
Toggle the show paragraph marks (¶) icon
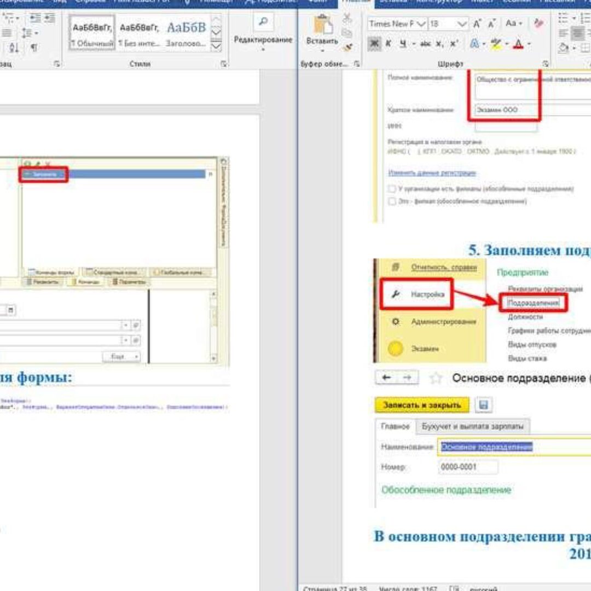[34, 48]
